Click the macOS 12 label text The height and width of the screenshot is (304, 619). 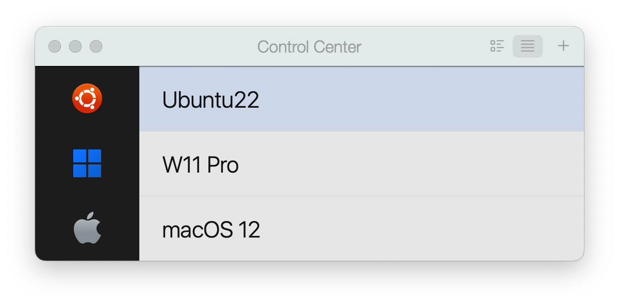211,228
